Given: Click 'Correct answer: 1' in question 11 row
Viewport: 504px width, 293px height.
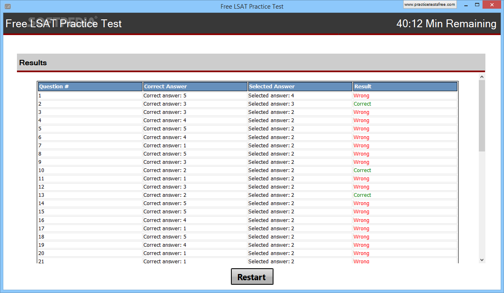Looking at the screenshot, I should pos(165,179).
